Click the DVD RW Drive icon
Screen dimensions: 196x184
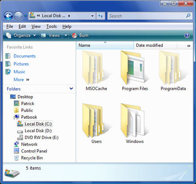pyautogui.click(x=20, y=138)
